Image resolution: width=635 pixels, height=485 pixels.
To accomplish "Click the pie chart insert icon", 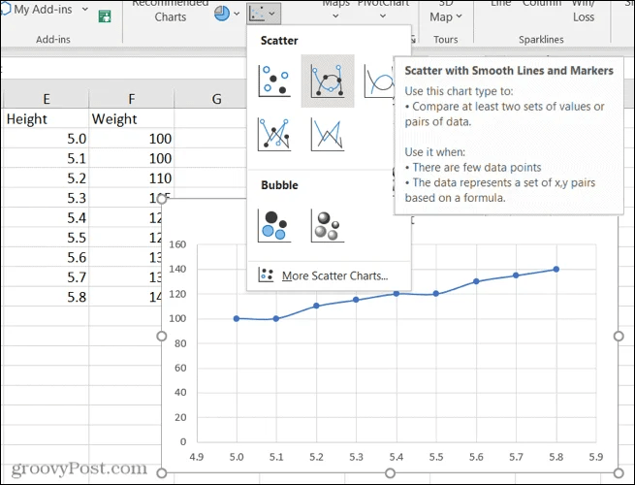I will [x=221, y=14].
